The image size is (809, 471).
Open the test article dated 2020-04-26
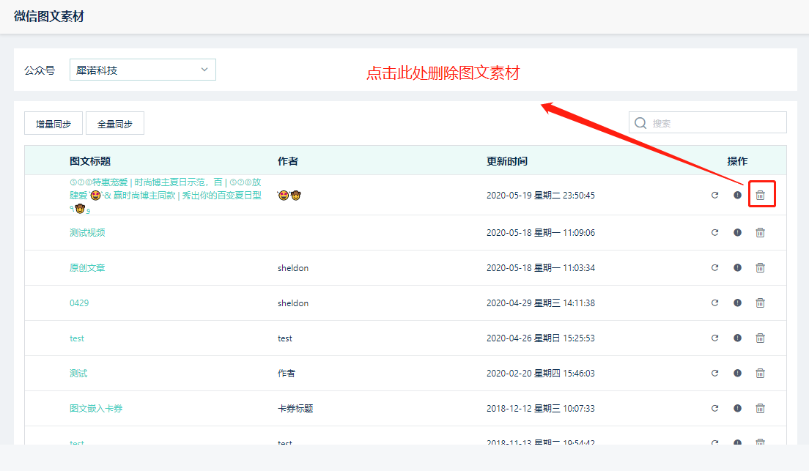tap(77, 338)
